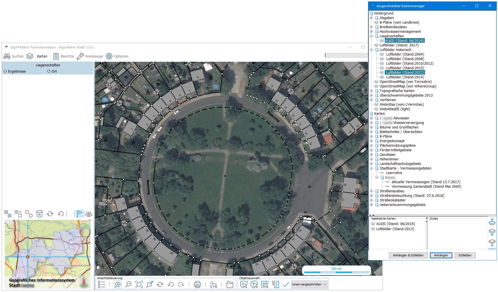Toggle the eye visibility icon
Image resolution: width=498 pixels, height=292 pixels.
[x=89, y=214]
